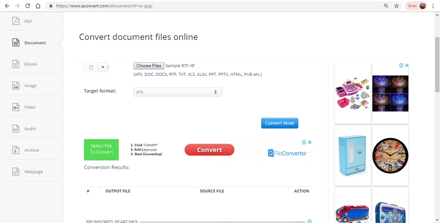Select the Ebook icon in sidebar
This screenshot has width=440, height=223.
pos(16,64)
